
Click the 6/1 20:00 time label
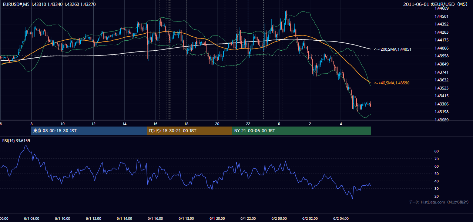point(217,218)
